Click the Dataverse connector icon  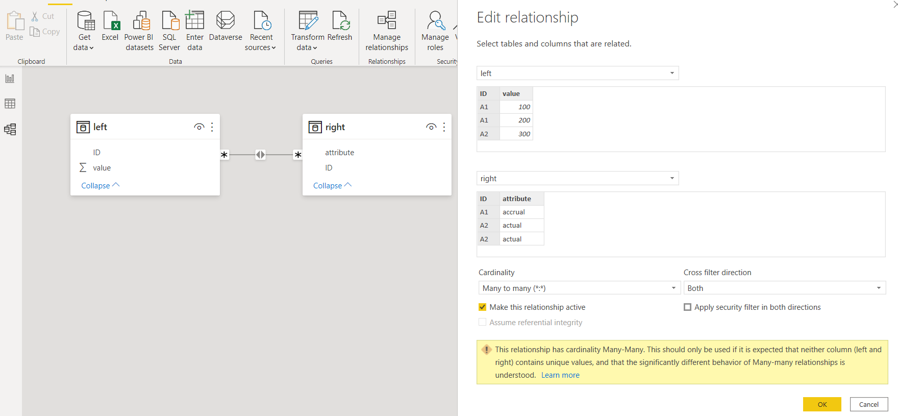[x=225, y=20]
